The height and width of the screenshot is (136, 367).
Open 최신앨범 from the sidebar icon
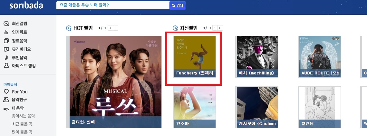coord(6,24)
